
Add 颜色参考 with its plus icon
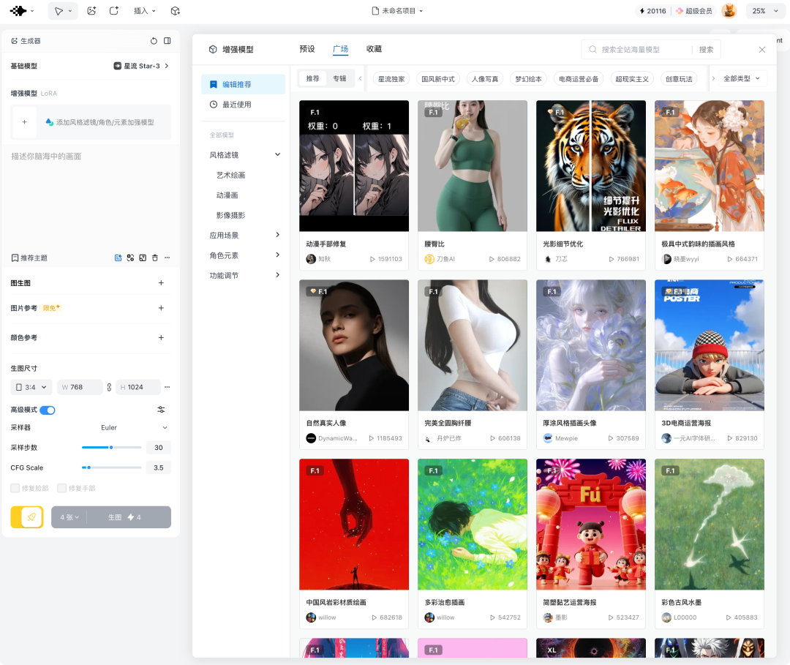161,337
